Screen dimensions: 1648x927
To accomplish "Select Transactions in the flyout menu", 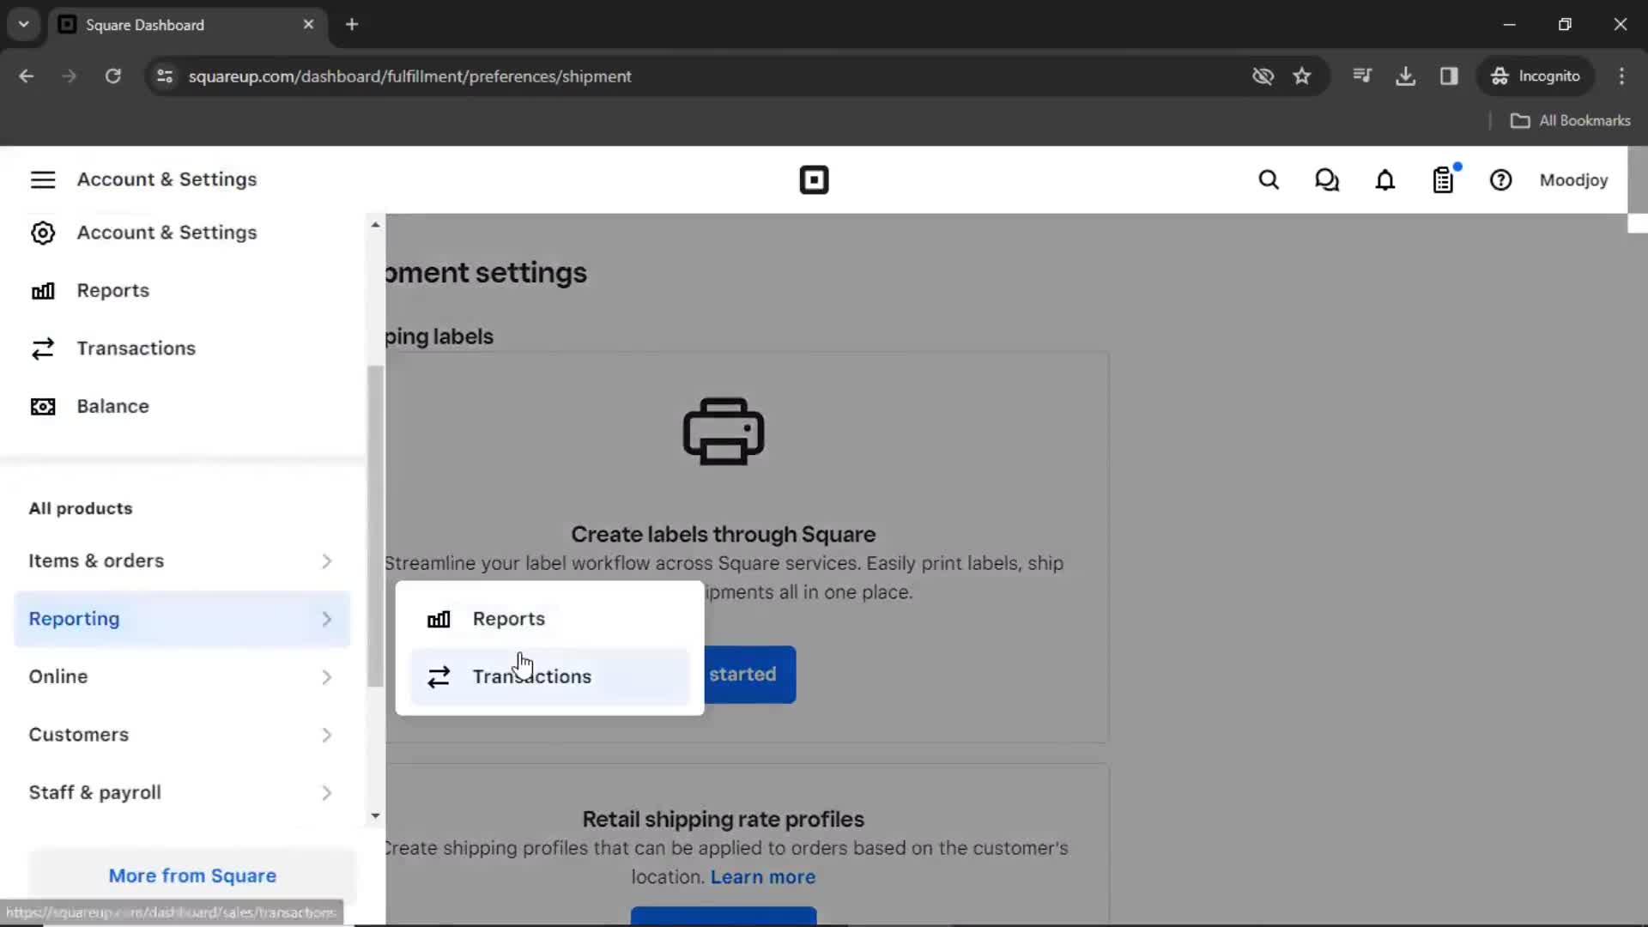I will point(549,677).
